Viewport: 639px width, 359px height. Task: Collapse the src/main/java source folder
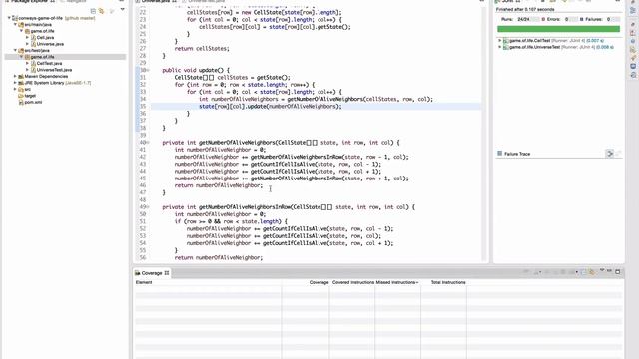16,24
